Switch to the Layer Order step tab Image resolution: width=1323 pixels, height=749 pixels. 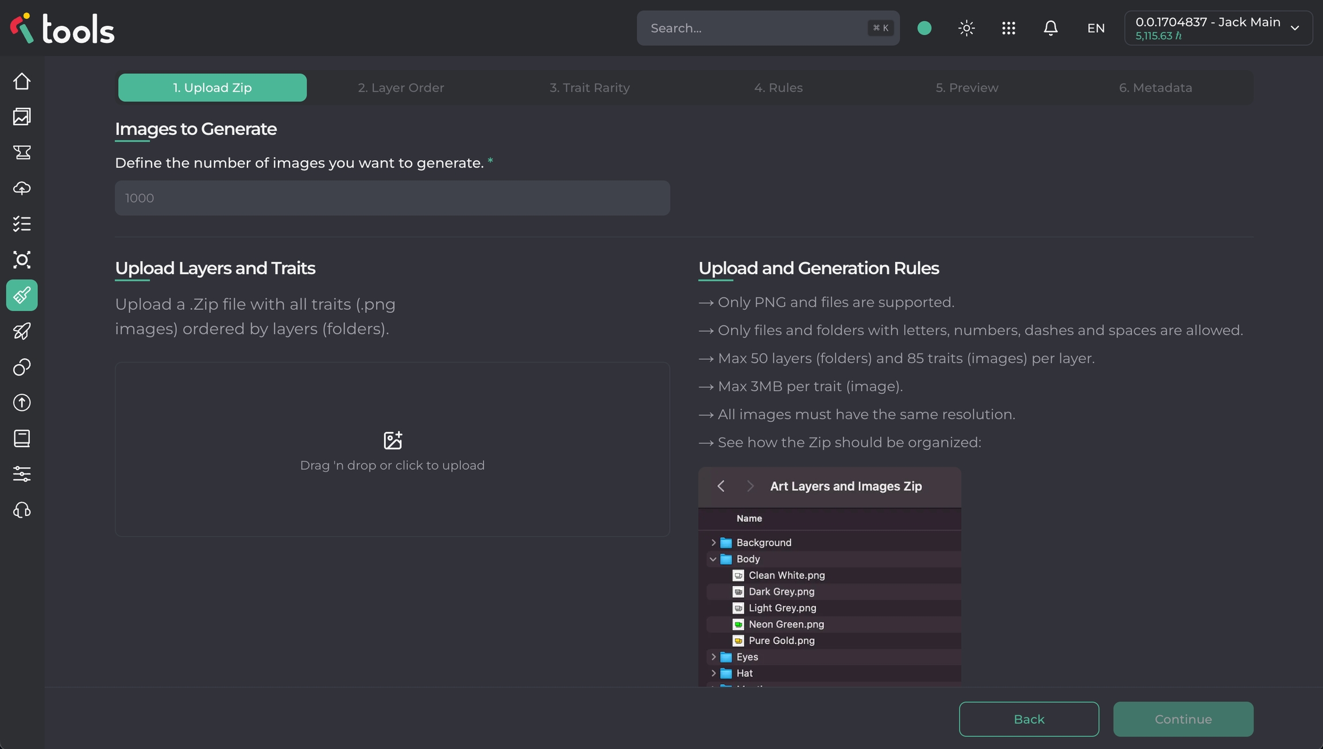(x=401, y=88)
